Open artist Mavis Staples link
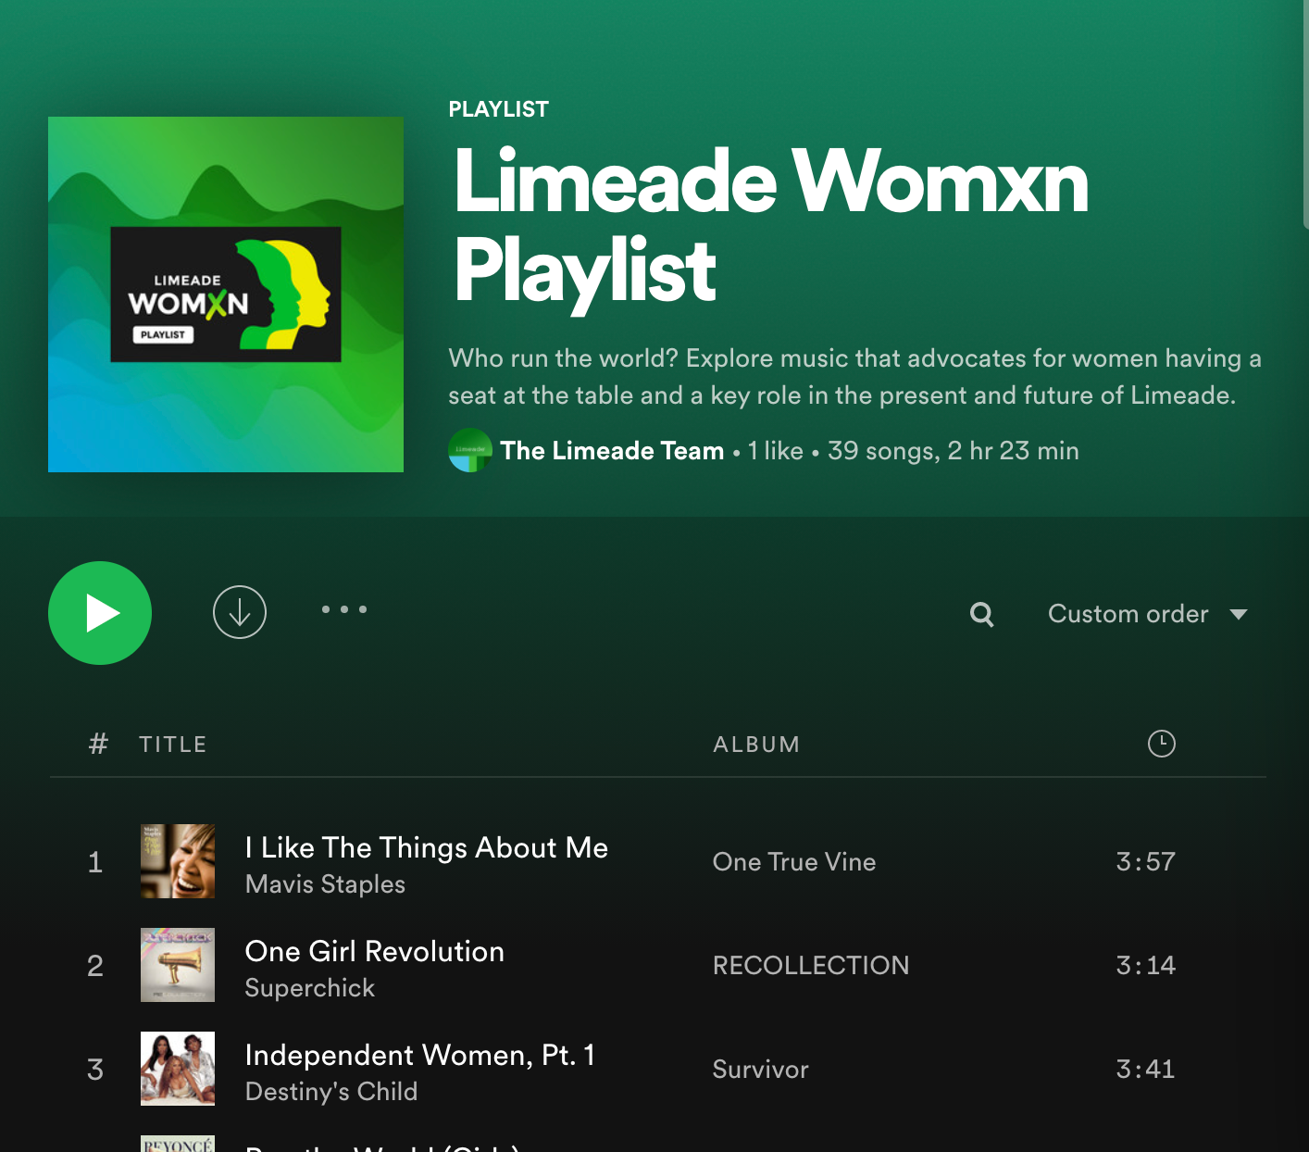This screenshot has width=1309, height=1152. tap(325, 884)
